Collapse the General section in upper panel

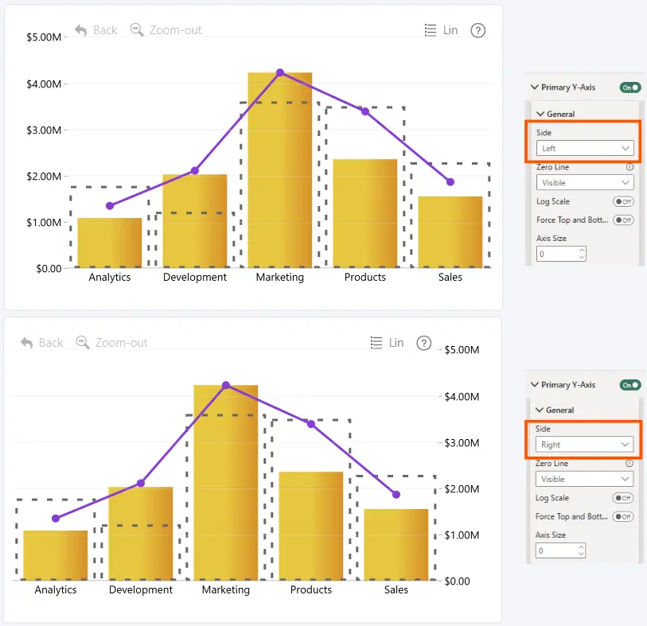coord(540,114)
